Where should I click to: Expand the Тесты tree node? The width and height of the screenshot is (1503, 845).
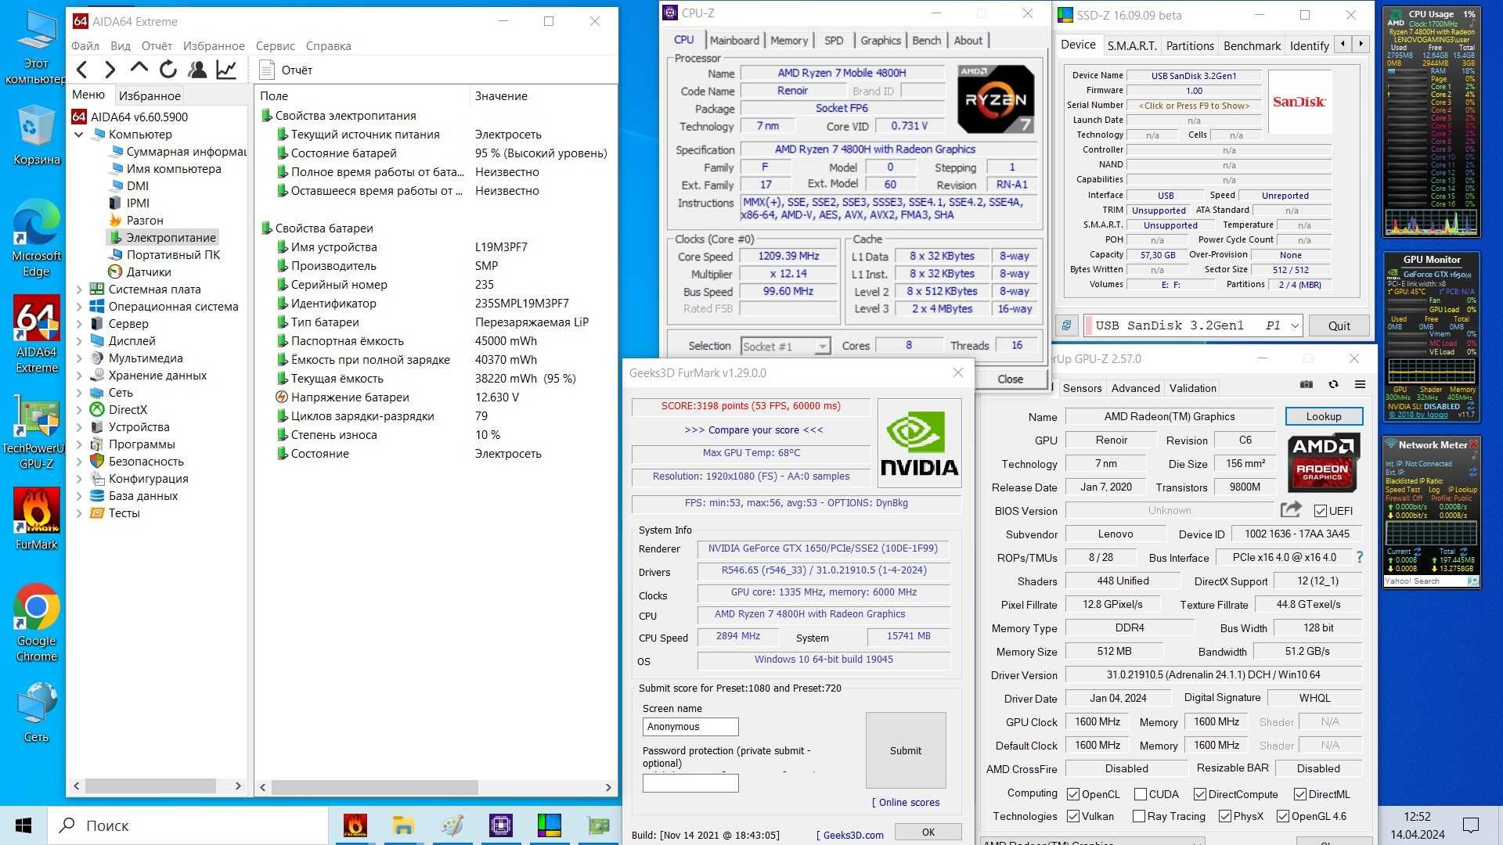coord(79,513)
